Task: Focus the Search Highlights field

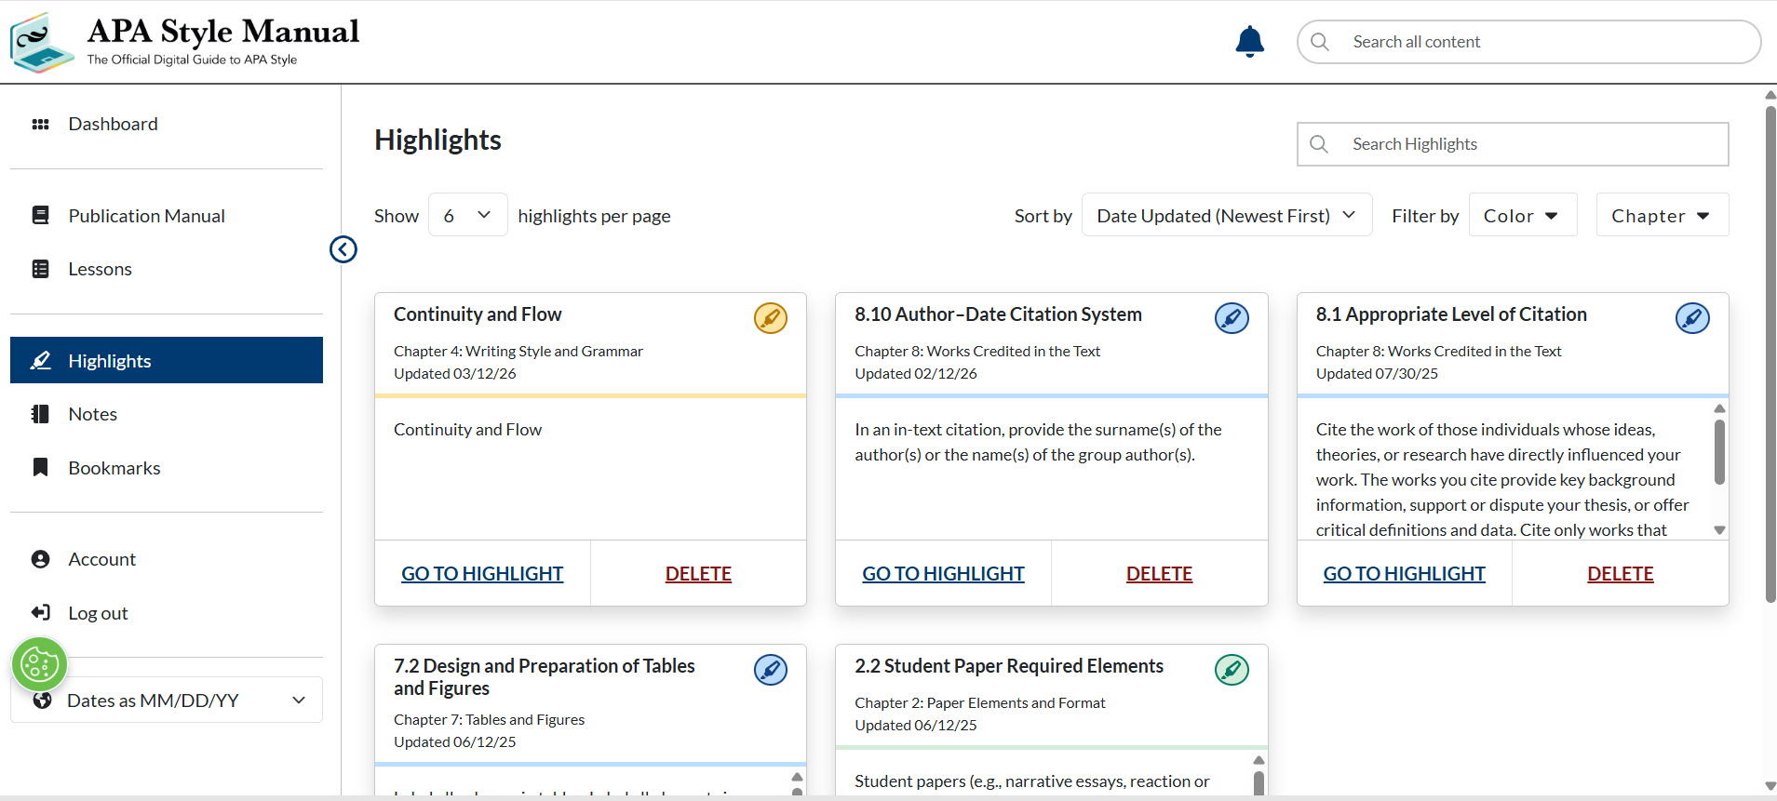Action: point(1513,144)
